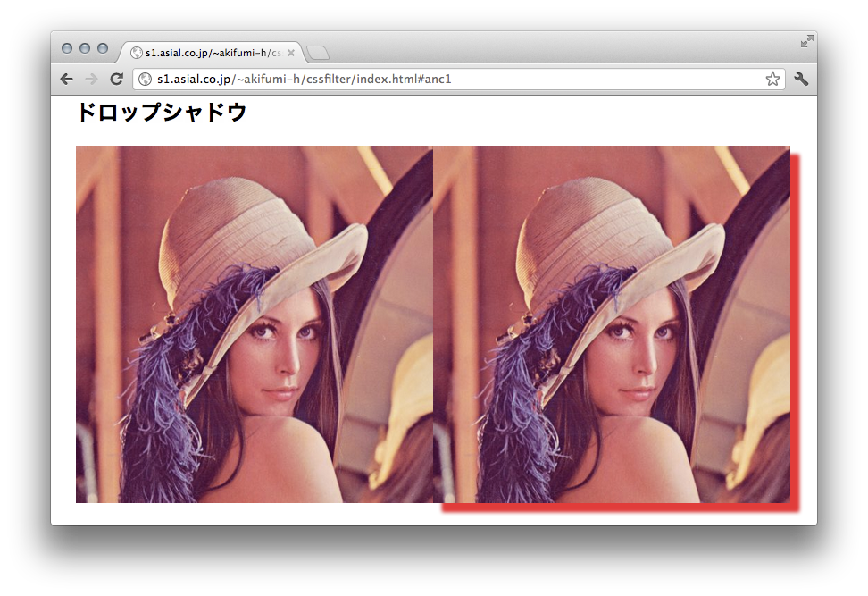Screen dimensions: 868x596
Task: Reload the current page
Action: [116, 80]
